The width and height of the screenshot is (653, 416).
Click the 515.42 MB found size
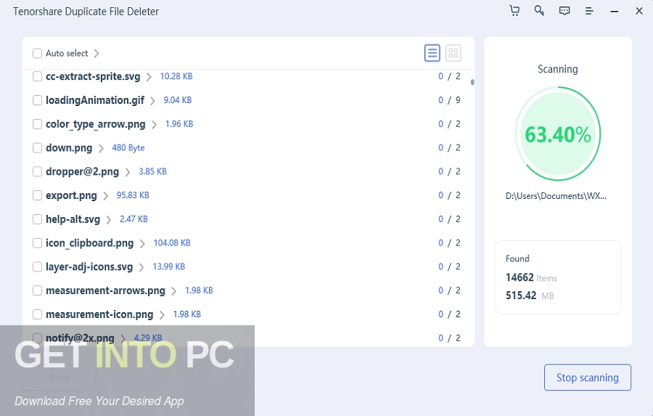(x=530, y=295)
